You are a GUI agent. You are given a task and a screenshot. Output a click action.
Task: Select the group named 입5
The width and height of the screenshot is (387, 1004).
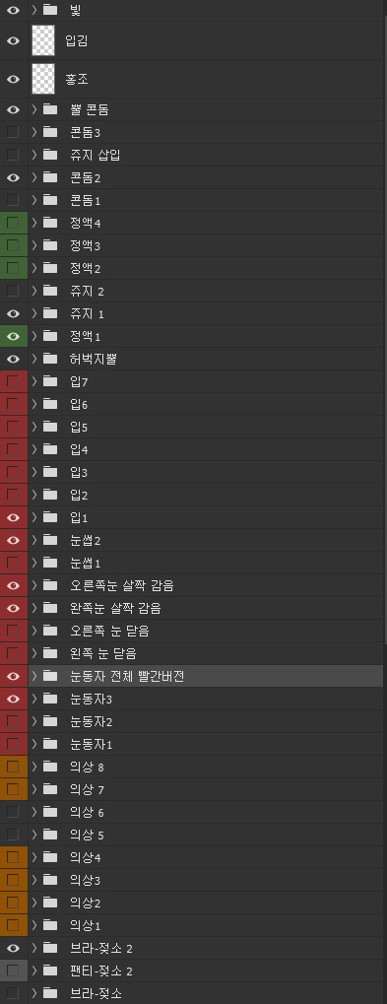(80, 427)
